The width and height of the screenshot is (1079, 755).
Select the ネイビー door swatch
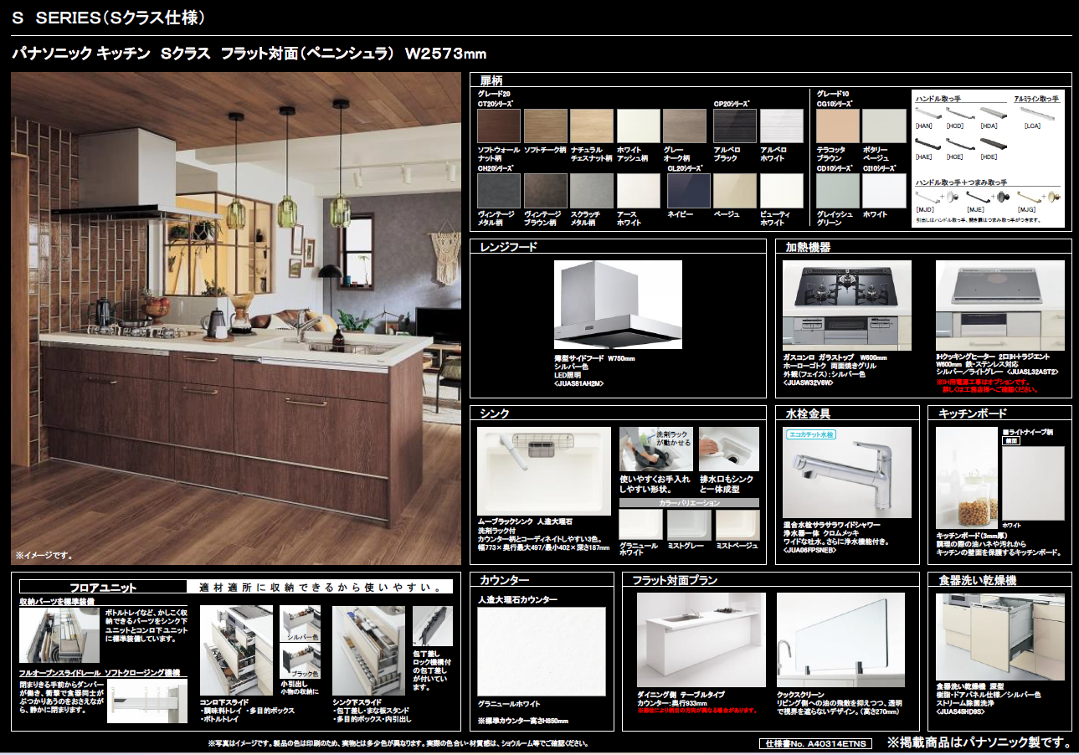coord(689,191)
